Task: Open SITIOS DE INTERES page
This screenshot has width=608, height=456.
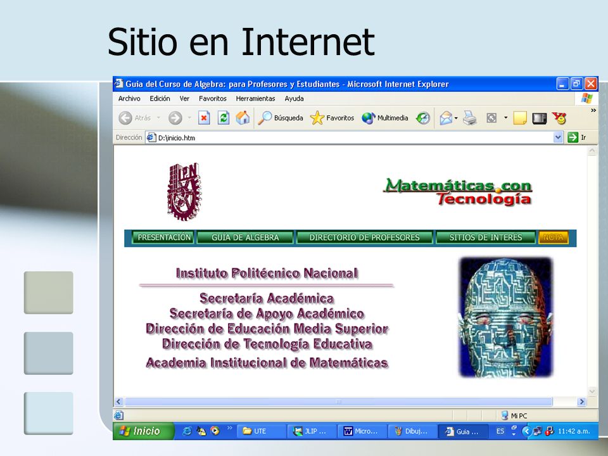Action: 486,237
